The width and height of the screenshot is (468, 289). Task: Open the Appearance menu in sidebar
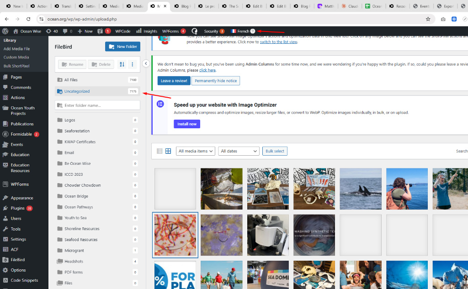[x=22, y=198]
